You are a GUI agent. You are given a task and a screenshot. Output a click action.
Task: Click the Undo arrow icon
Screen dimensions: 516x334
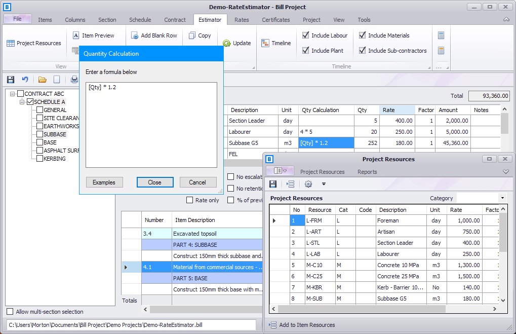point(25,80)
